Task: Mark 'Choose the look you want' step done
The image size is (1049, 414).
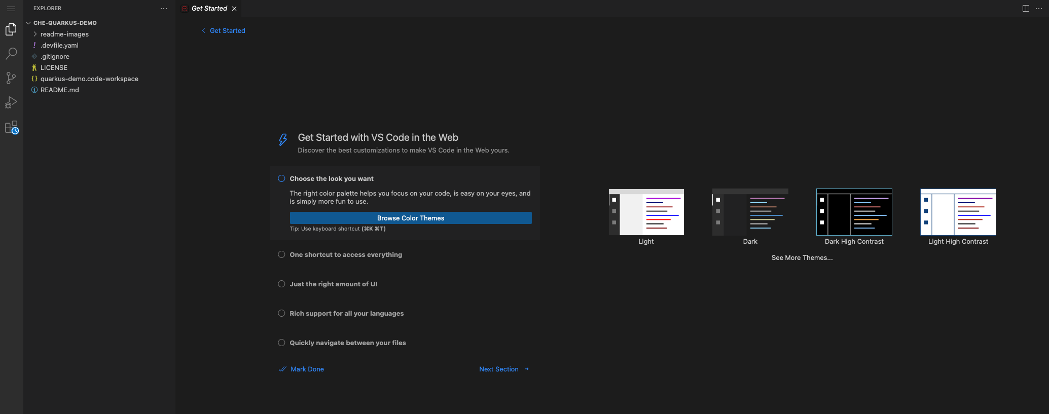Action: click(281, 178)
